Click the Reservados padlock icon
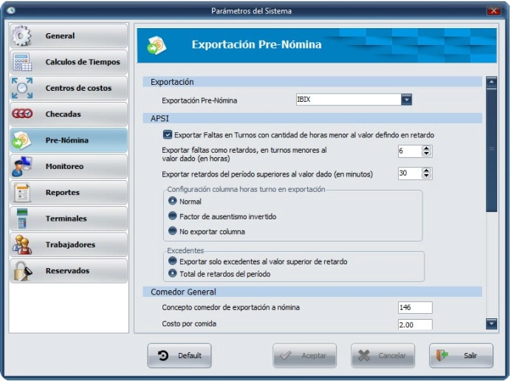Image resolution: width=511 pixels, height=381 pixels. 22,271
